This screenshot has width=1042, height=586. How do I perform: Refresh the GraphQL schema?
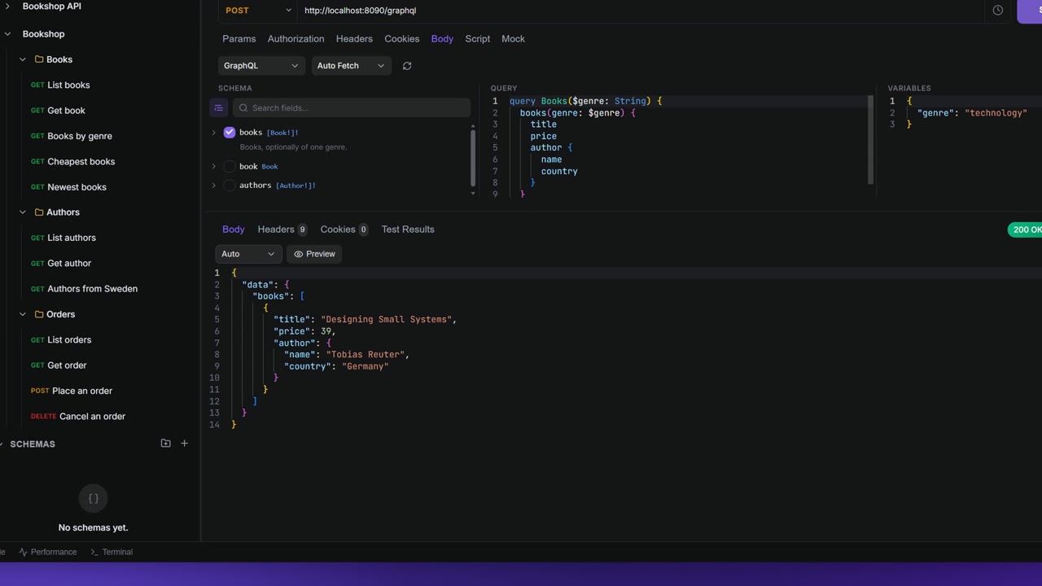point(407,66)
